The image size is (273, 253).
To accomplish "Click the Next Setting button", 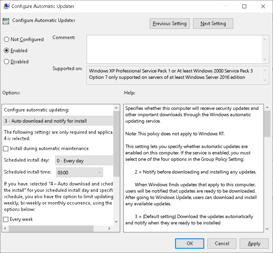I will point(213,23).
